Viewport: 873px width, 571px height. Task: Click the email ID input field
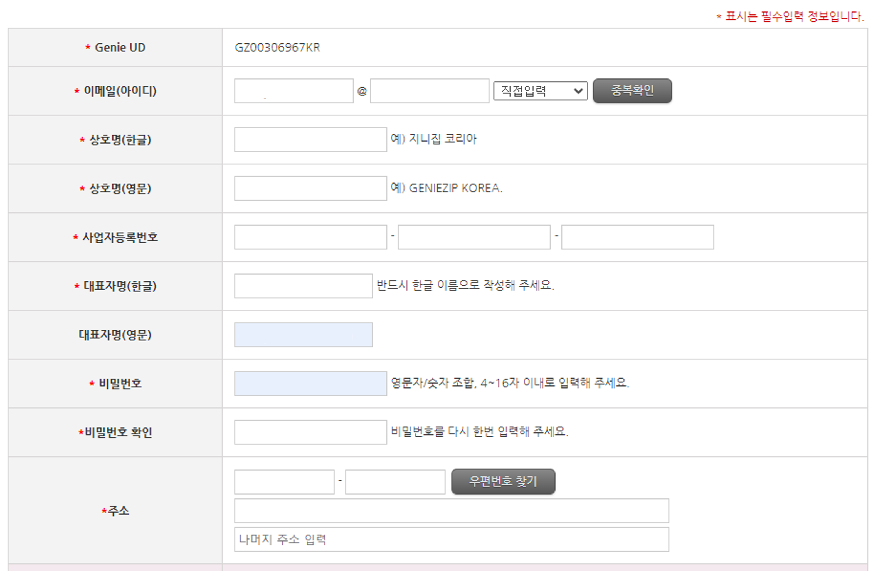[x=294, y=91]
